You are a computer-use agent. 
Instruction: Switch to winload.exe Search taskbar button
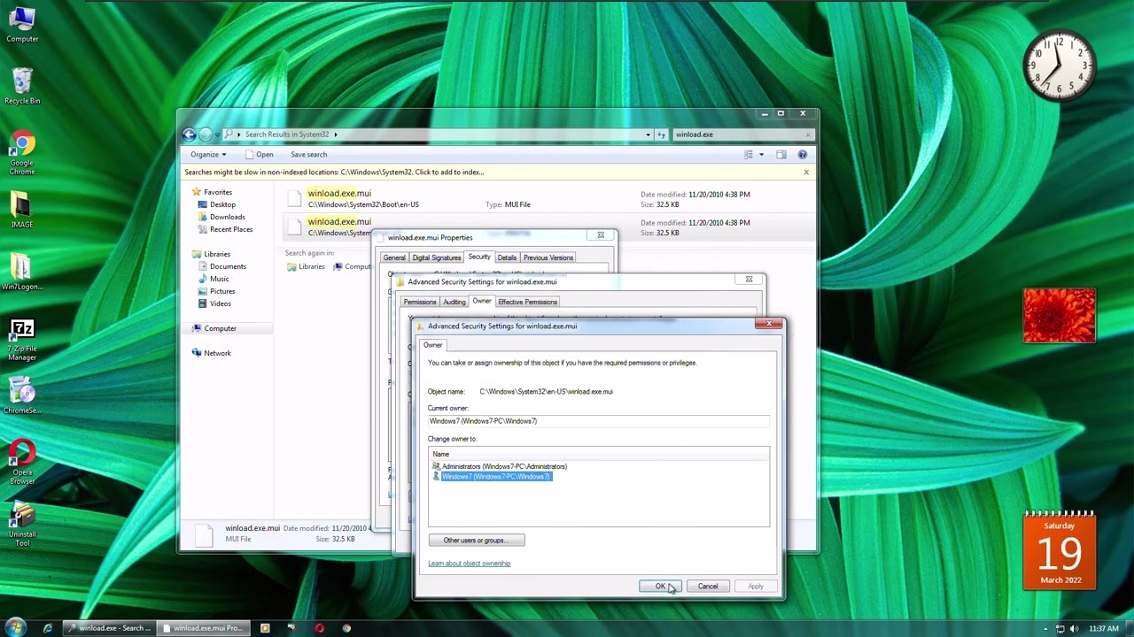[x=110, y=628]
